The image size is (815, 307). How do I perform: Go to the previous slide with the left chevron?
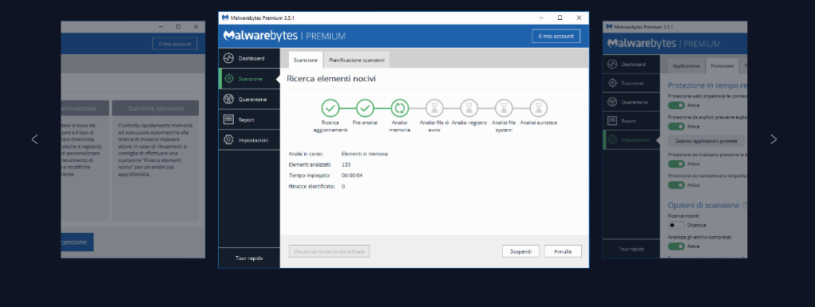pos(35,139)
